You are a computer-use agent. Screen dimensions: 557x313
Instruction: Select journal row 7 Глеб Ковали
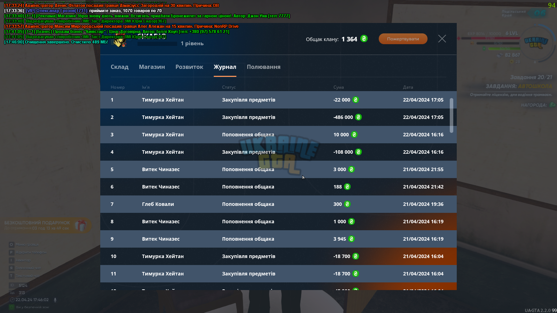[278, 204]
